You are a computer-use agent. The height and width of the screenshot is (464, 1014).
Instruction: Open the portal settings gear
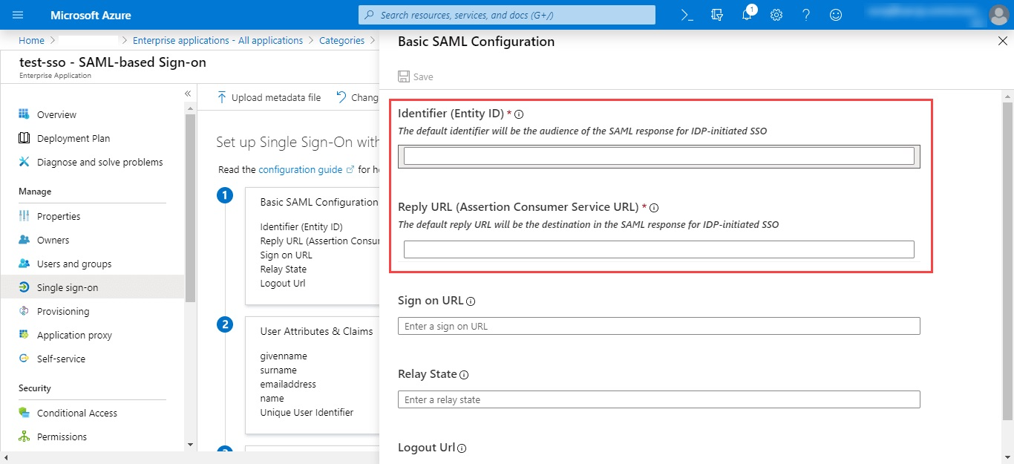776,15
